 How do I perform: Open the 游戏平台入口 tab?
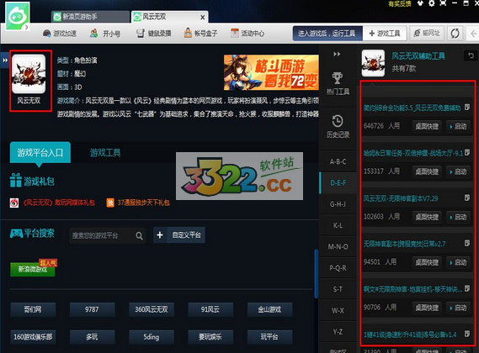(40, 152)
